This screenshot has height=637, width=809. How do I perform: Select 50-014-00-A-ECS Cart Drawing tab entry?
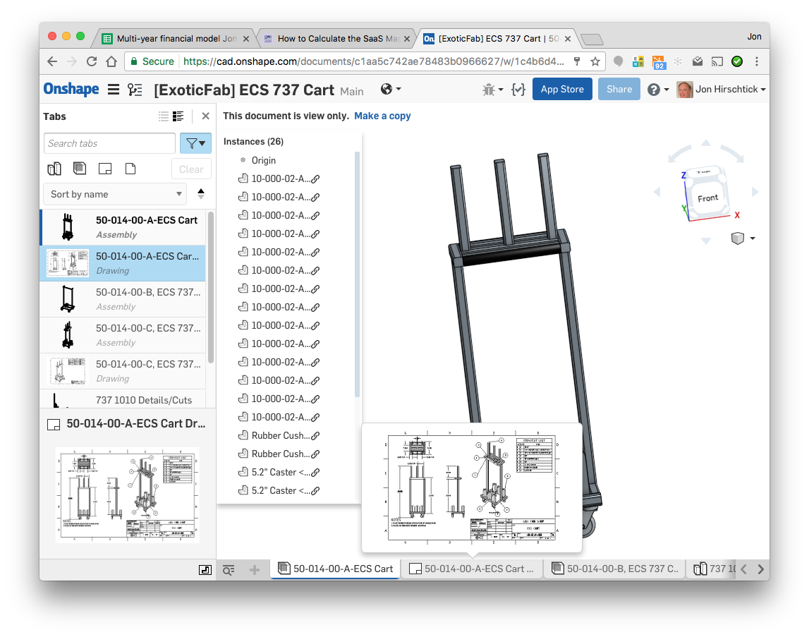coord(123,263)
